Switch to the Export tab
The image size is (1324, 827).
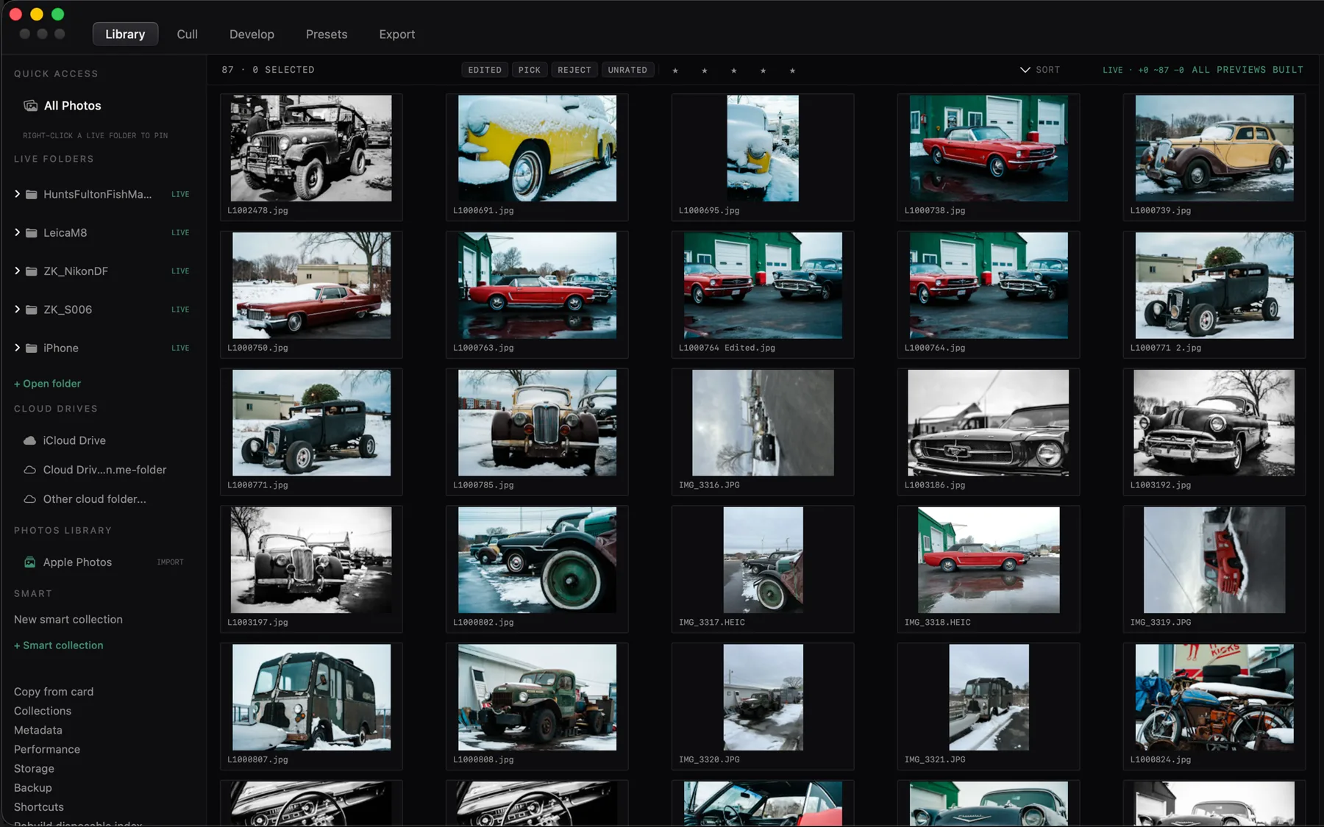point(397,34)
